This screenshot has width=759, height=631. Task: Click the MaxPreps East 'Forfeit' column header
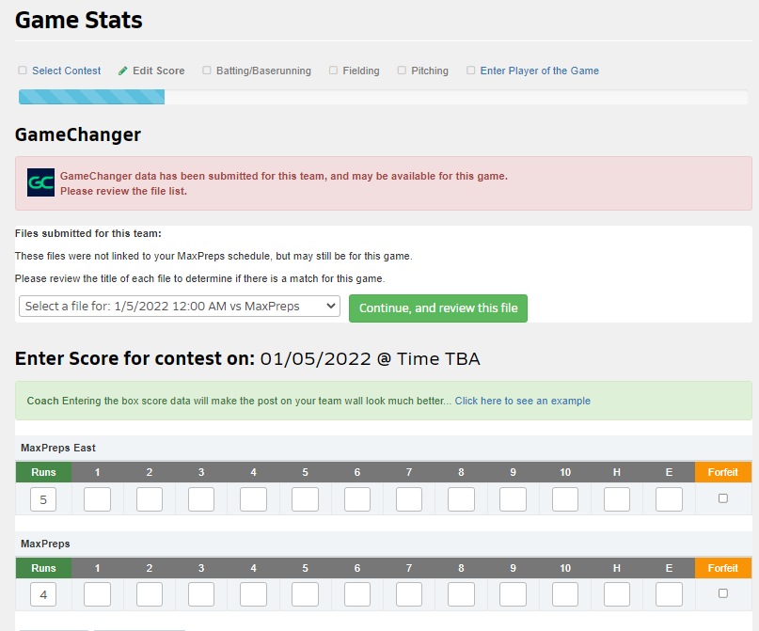pyautogui.click(x=723, y=472)
